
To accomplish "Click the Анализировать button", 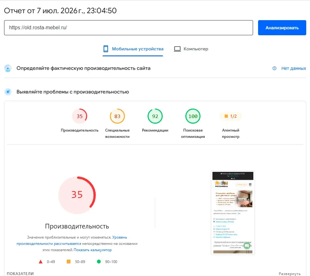I will click(282, 28).
